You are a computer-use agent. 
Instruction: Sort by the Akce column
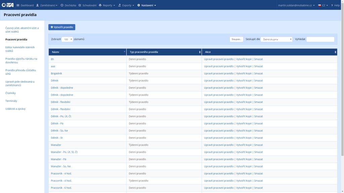point(269,52)
